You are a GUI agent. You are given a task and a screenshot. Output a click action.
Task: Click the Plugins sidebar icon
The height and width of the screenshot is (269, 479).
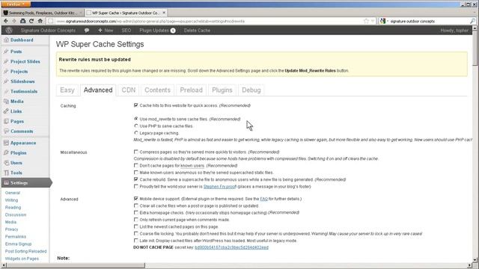click(6, 152)
